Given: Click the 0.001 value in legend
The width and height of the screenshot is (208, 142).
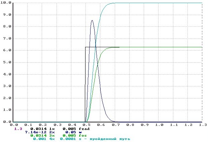Looking at the screenshot, I should (x=40, y=139).
